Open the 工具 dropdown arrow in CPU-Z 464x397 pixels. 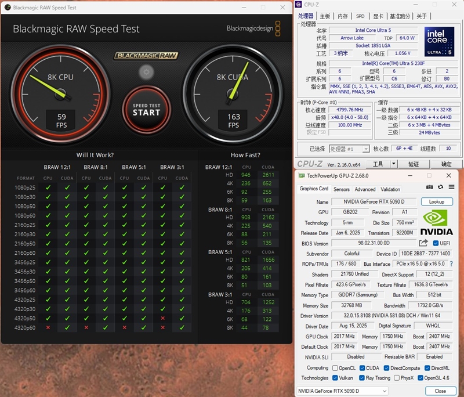(x=395, y=164)
